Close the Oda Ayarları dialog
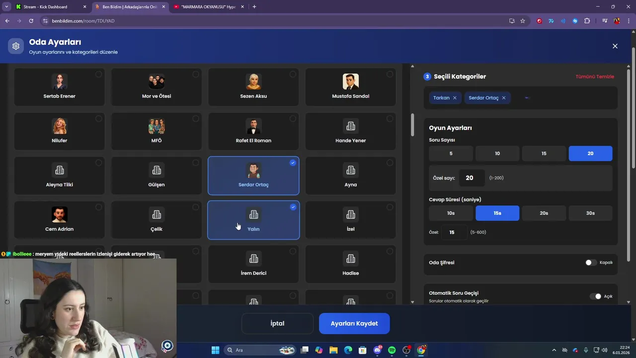 click(x=615, y=46)
